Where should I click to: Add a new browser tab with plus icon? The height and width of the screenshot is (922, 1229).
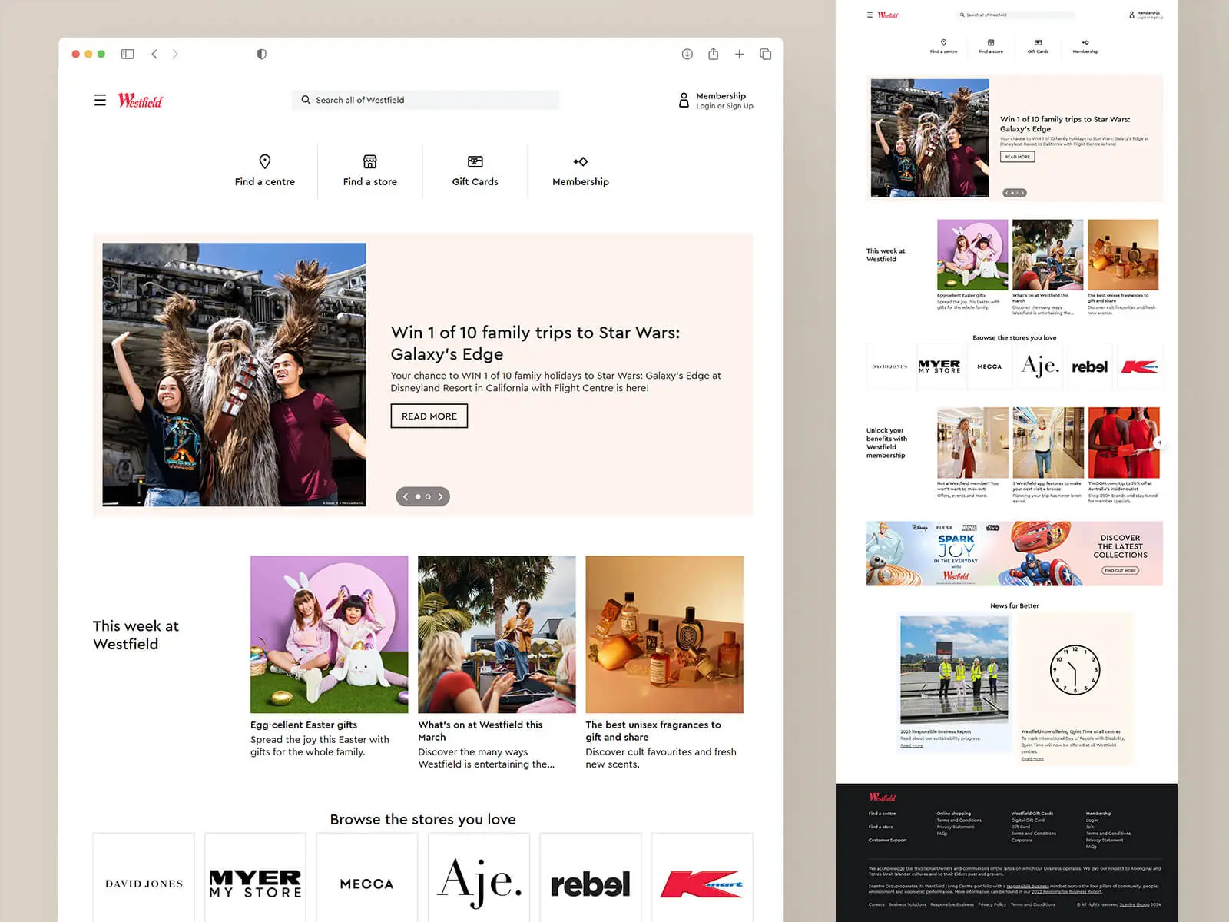click(x=739, y=54)
